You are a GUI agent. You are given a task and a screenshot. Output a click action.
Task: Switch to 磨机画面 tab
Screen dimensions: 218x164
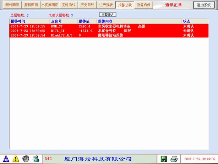point(31,5)
